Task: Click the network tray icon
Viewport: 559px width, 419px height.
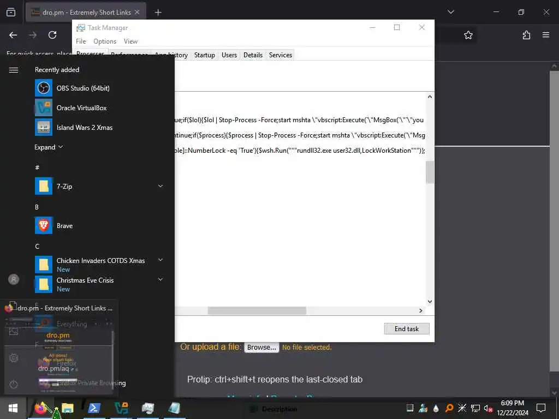Action: tap(475, 408)
